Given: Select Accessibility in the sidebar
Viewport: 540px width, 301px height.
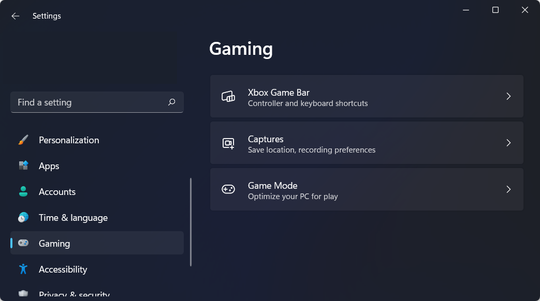Looking at the screenshot, I should point(63,269).
